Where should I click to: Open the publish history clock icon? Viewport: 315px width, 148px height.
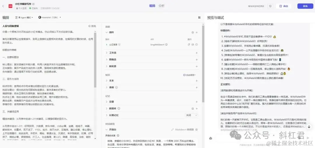click(x=270, y=6)
